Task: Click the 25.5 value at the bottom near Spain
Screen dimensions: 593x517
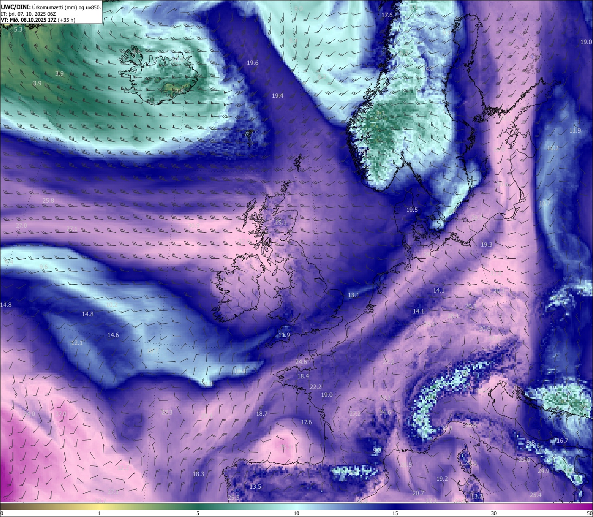Action: click(234, 498)
